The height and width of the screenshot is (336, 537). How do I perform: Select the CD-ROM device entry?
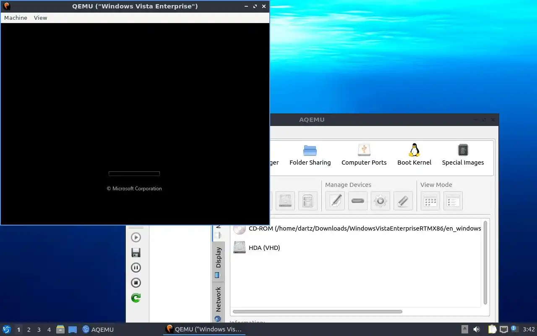pos(357,228)
